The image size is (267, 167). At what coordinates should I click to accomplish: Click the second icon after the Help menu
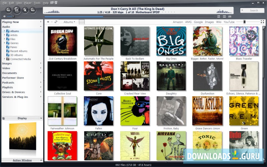pos(56,3)
